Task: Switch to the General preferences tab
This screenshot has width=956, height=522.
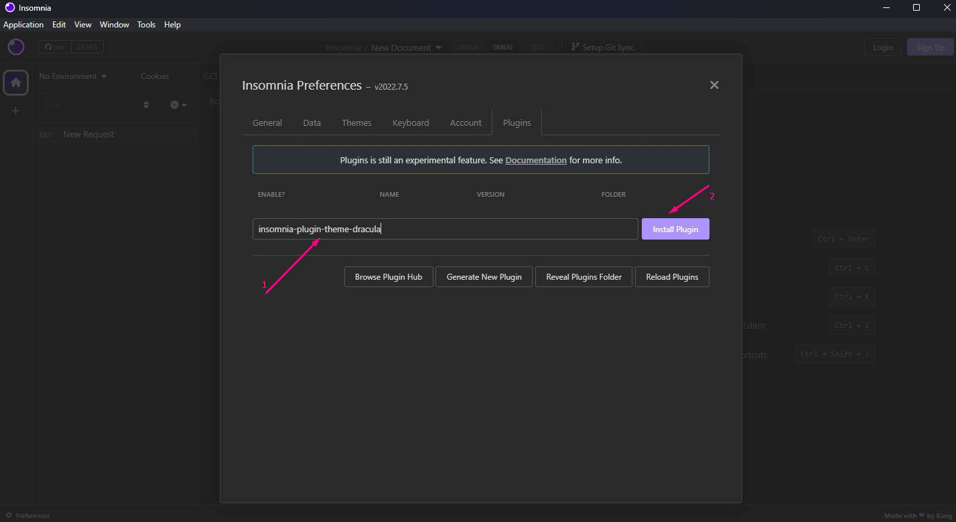Action: 267,122
